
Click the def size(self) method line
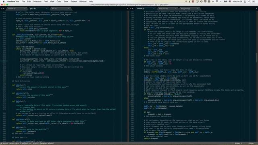pyautogui.click(x=19, y=85)
